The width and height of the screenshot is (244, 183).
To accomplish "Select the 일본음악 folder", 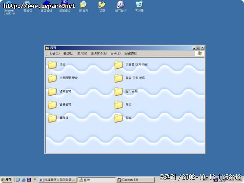I will (x=60, y=104).
